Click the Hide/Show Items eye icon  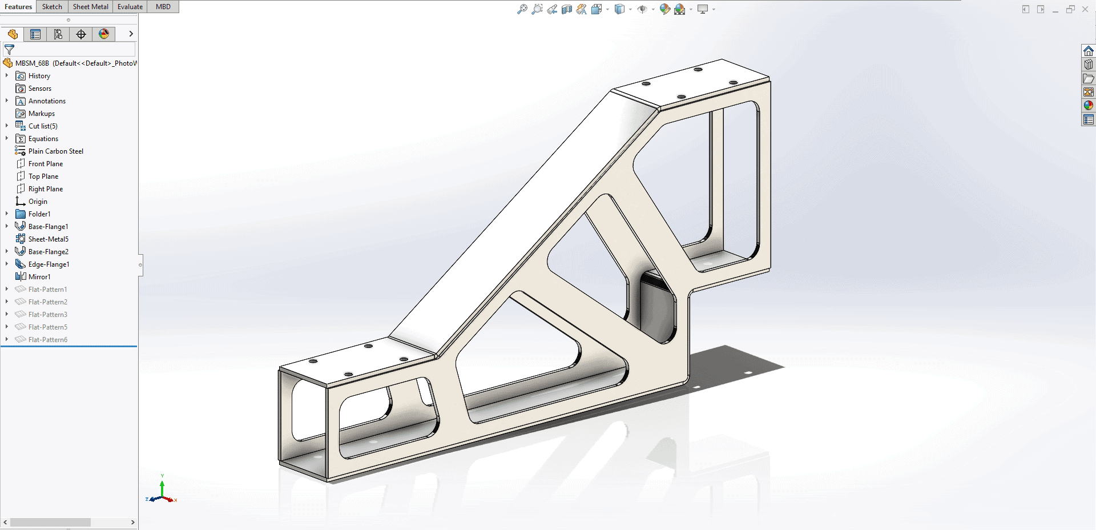(642, 9)
